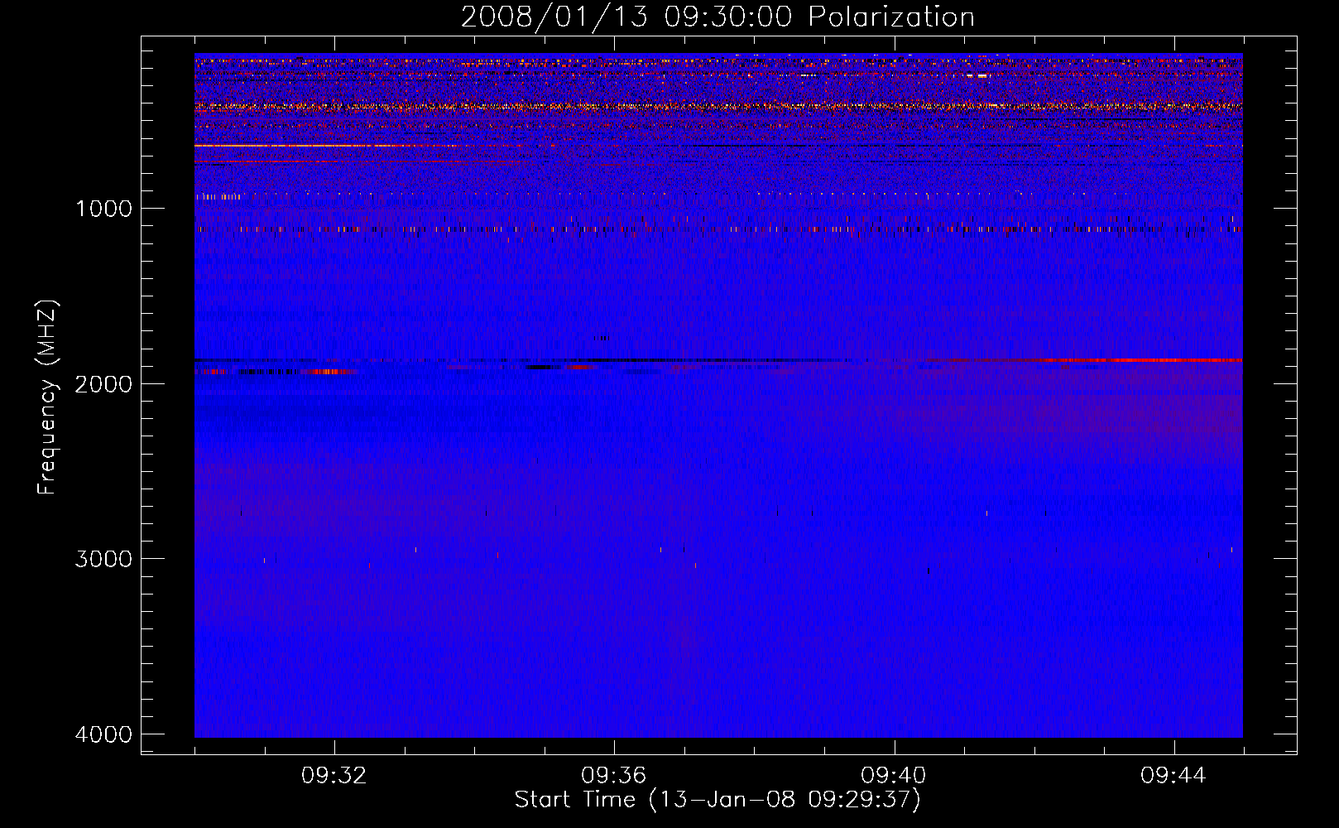
Task: Click the 2000 frequency tick label
Action: [104, 384]
